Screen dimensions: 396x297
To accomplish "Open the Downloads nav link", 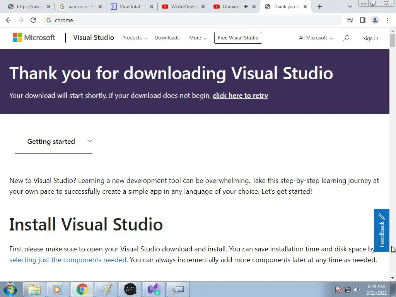I will (x=167, y=38).
